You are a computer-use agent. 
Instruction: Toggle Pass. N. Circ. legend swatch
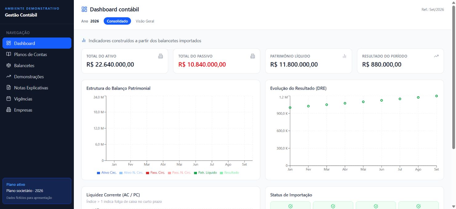[x=169, y=173]
